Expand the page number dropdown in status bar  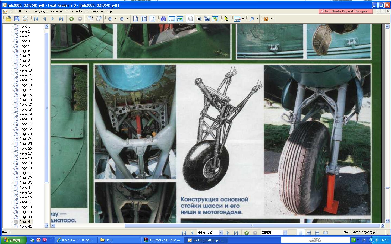[221, 233]
